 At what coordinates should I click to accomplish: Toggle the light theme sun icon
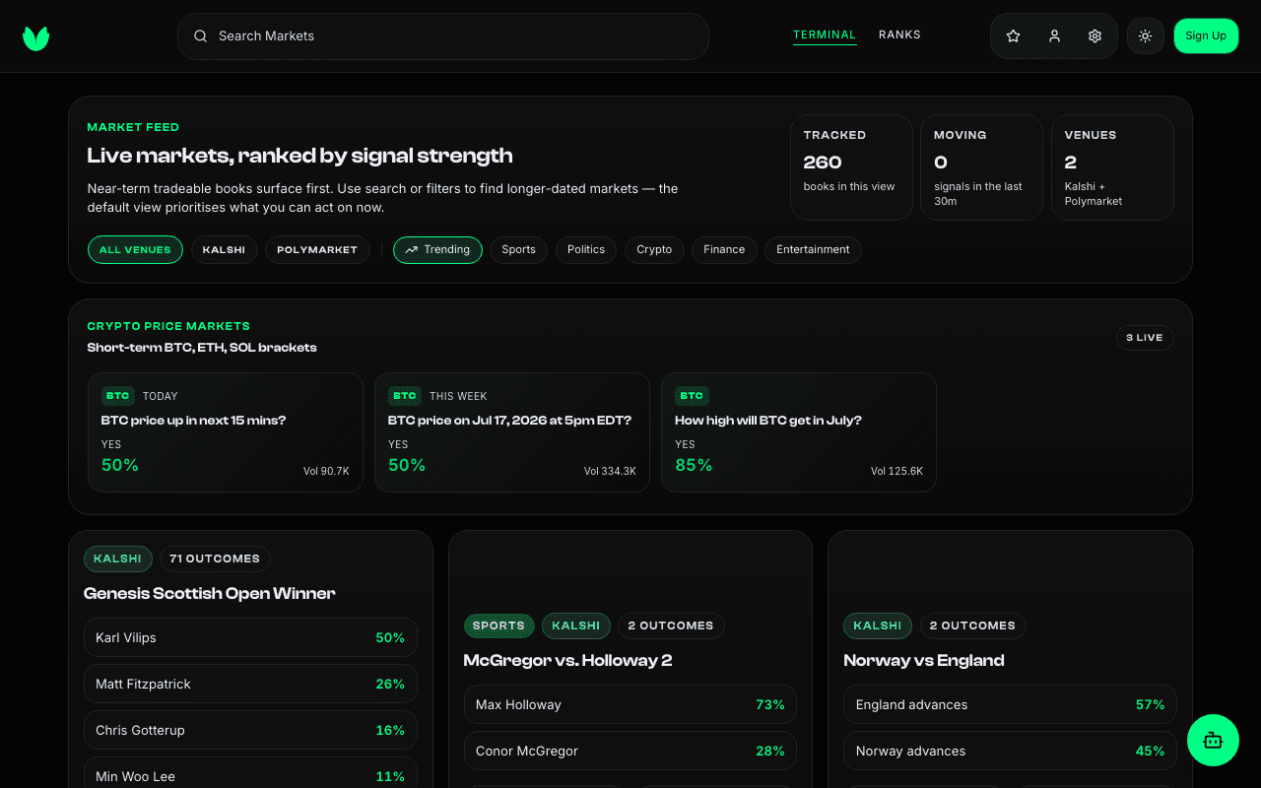point(1145,36)
